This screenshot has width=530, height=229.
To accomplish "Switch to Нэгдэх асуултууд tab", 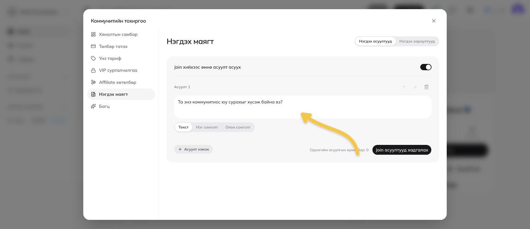I will [x=375, y=41].
